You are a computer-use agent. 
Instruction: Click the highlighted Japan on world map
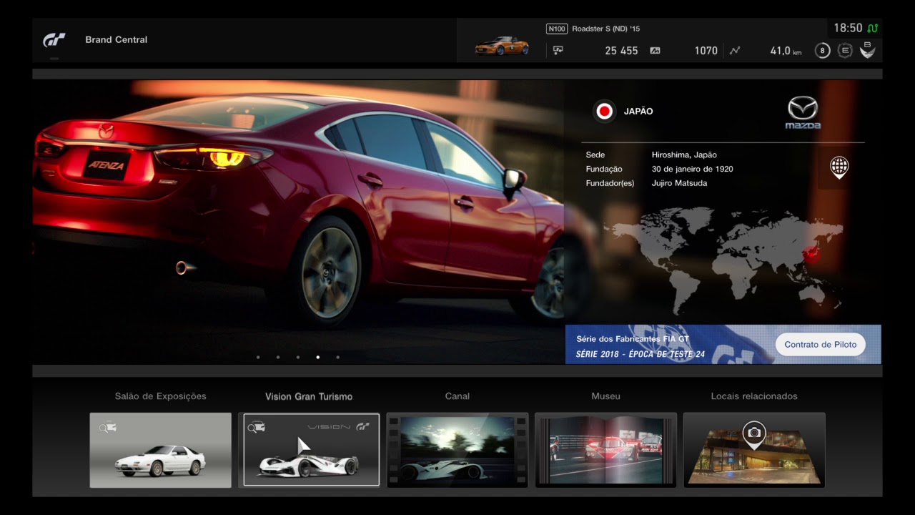coord(811,254)
